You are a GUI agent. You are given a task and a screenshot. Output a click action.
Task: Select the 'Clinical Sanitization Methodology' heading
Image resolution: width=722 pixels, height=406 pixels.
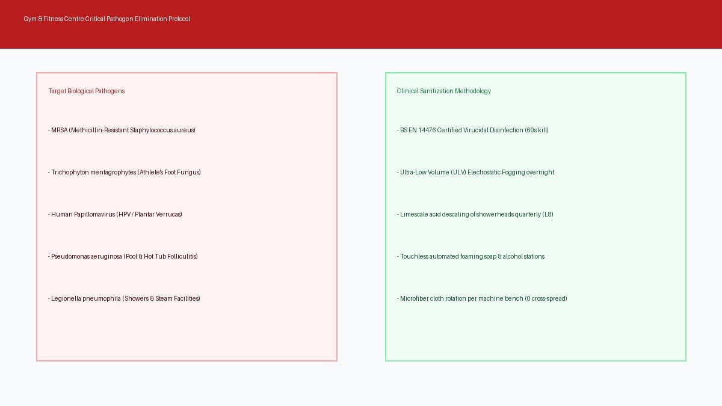tap(444, 91)
